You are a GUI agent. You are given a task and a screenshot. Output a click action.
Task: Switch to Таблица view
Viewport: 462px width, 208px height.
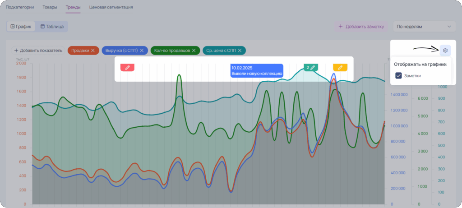pyautogui.click(x=52, y=26)
